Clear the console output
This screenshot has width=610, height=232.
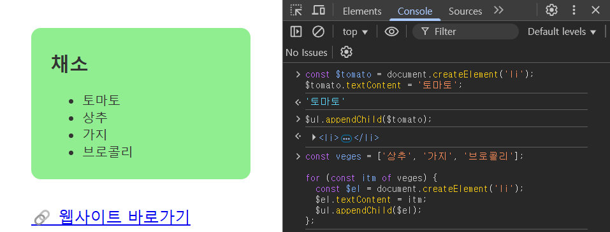coord(318,31)
